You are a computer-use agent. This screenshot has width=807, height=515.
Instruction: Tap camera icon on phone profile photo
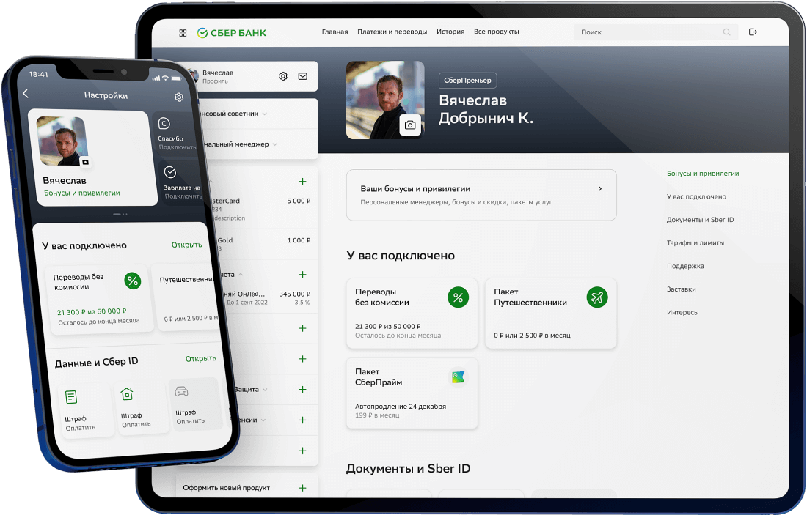[85, 162]
